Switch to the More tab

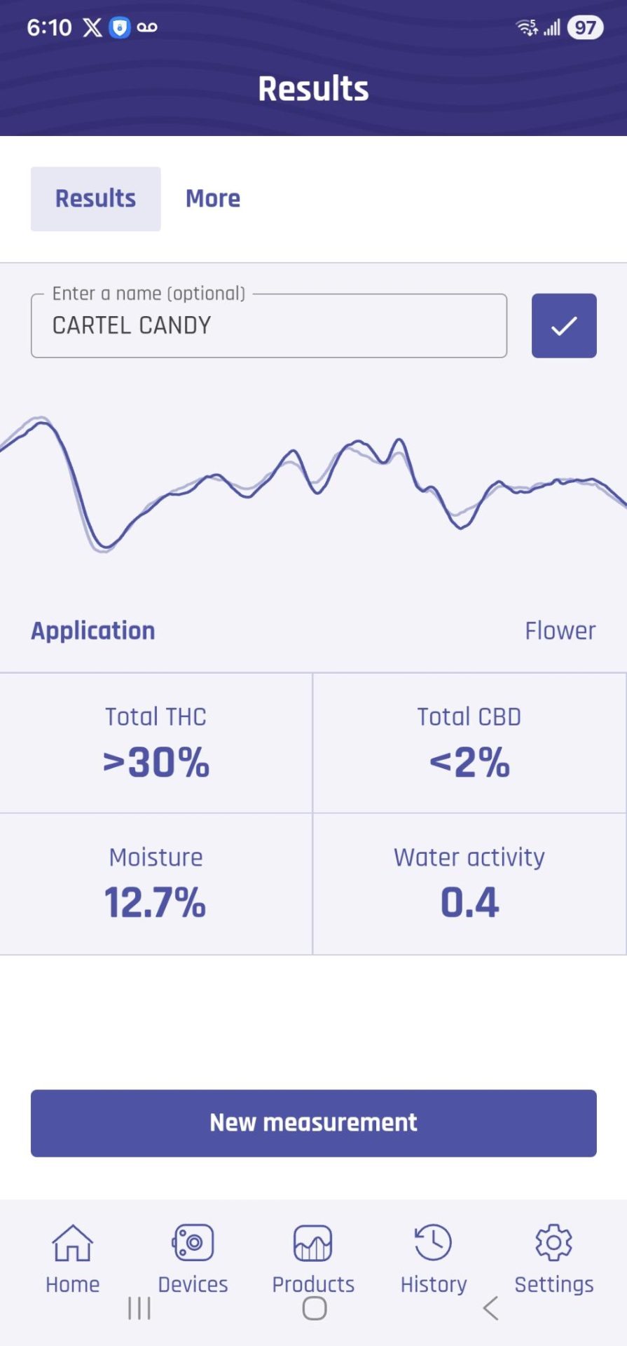coord(213,198)
